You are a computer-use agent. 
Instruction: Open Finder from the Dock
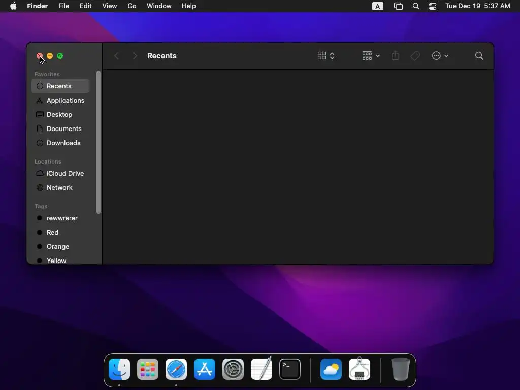pyautogui.click(x=119, y=369)
